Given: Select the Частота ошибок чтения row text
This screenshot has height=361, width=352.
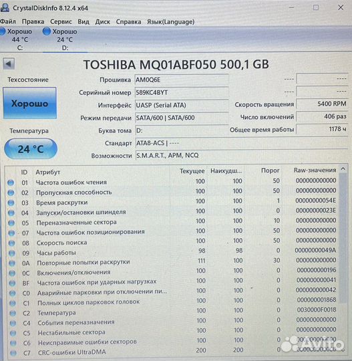Looking at the screenshot, I should tap(71, 182).
